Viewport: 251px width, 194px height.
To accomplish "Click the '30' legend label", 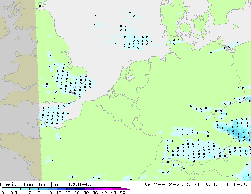I will coord(86,192).
